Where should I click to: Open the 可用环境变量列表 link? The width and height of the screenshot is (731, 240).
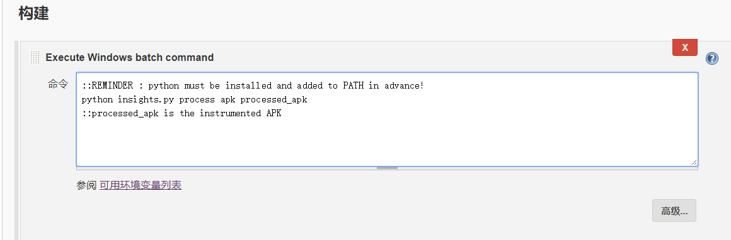141,185
